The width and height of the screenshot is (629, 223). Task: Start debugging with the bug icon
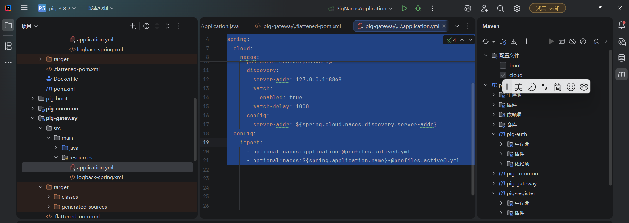[418, 8]
